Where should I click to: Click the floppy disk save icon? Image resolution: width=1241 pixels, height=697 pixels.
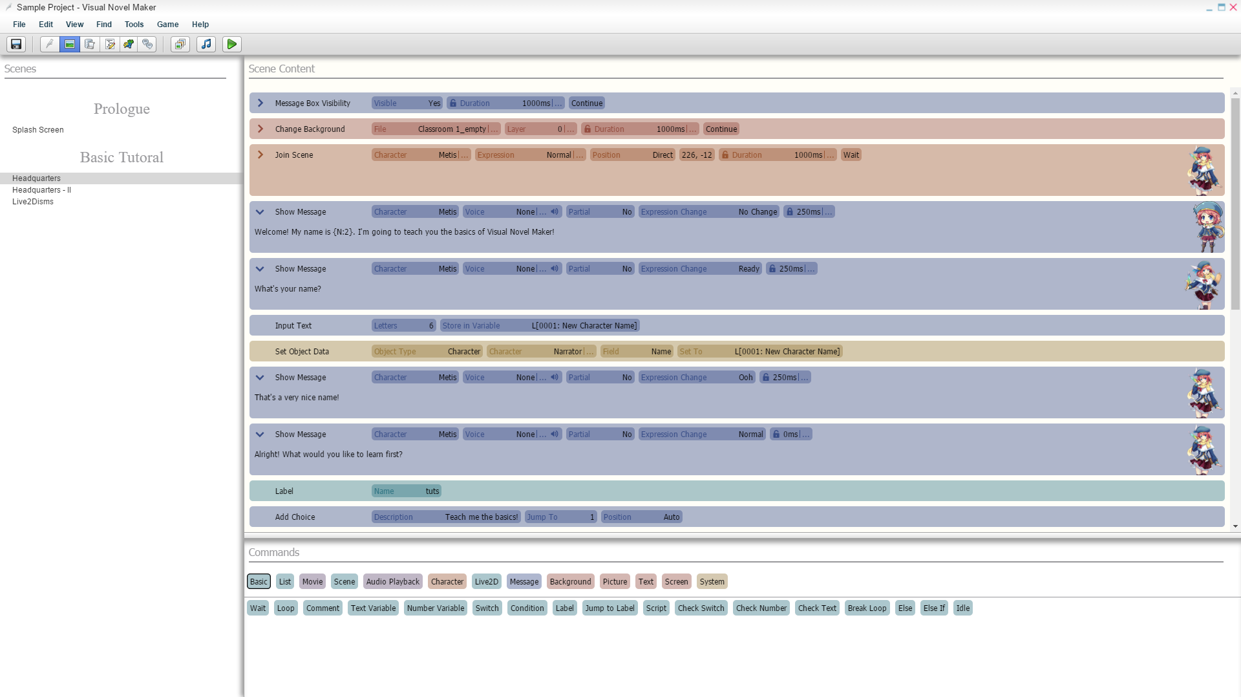(x=16, y=44)
